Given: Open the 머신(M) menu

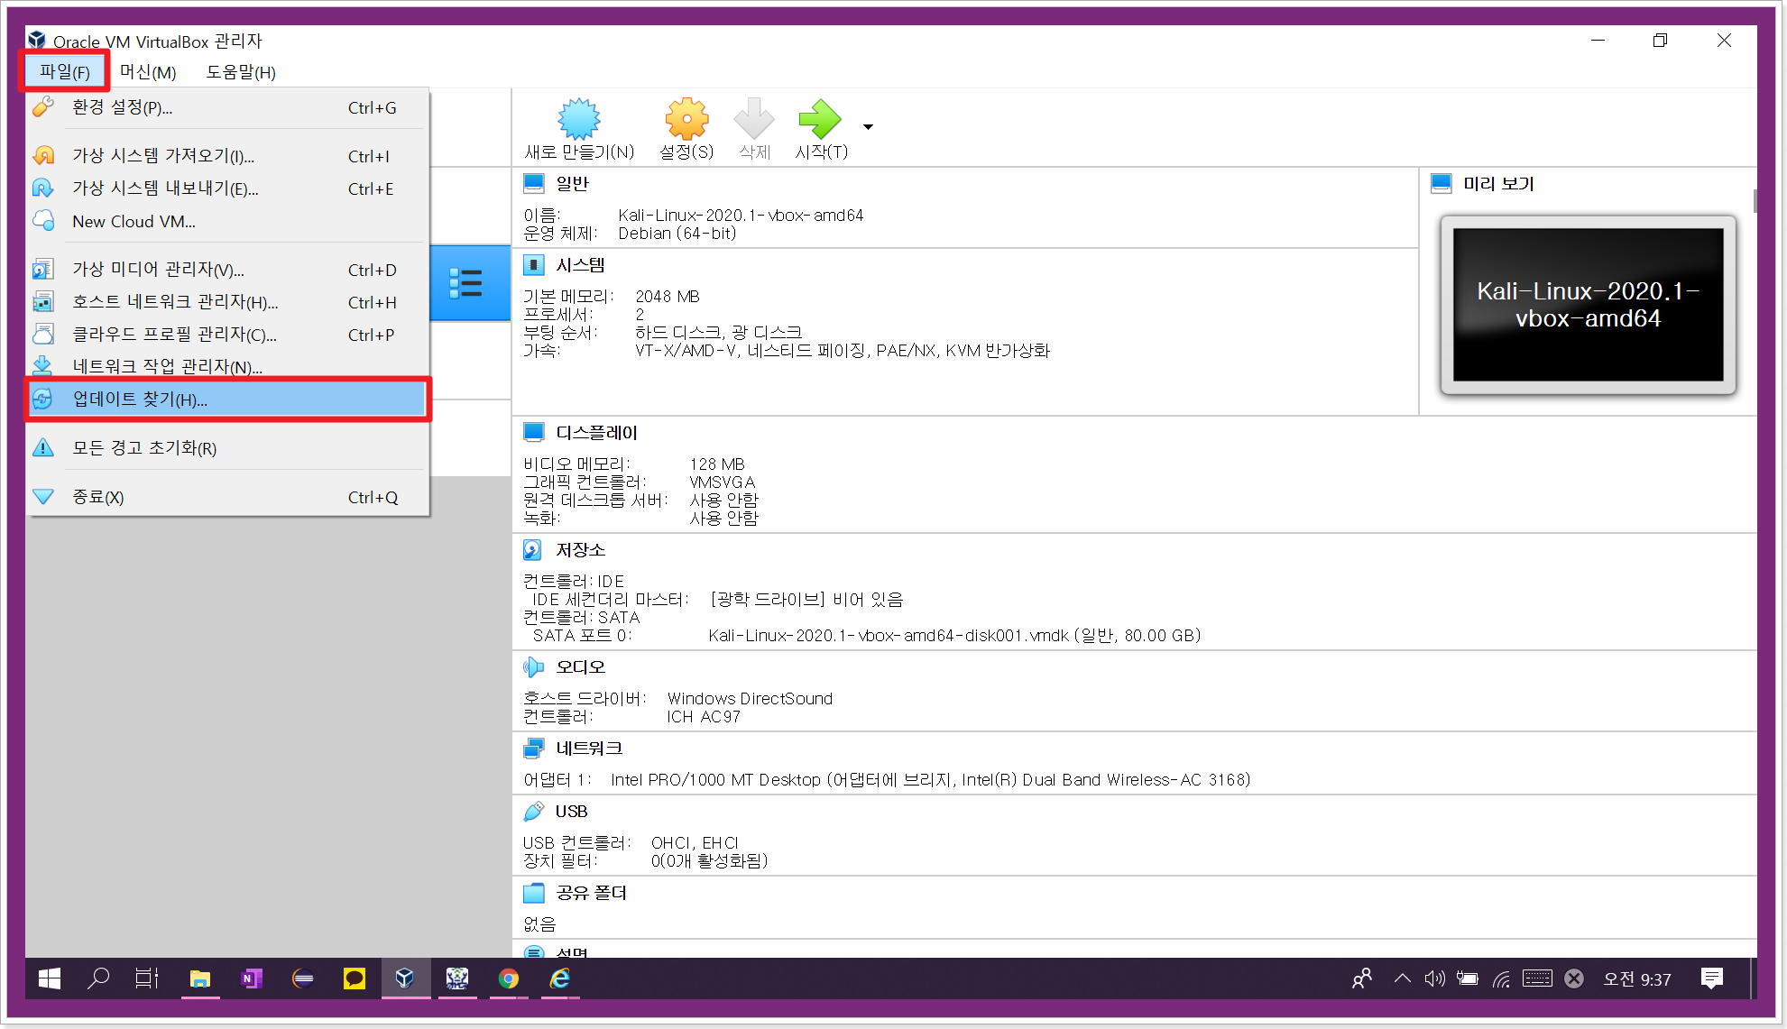Looking at the screenshot, I should tap(148, 72).
